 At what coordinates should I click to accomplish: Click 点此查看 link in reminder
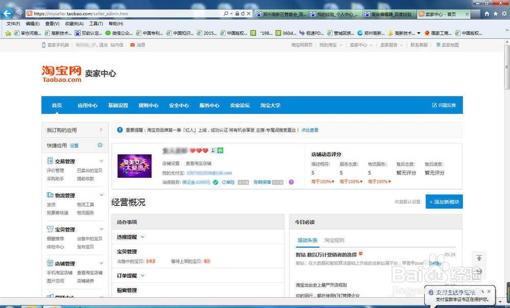pos(310,130)
